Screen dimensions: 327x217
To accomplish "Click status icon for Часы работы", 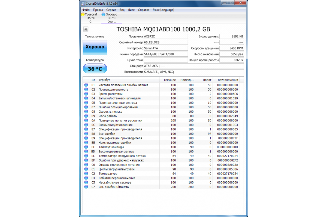I will pos(86,116).
